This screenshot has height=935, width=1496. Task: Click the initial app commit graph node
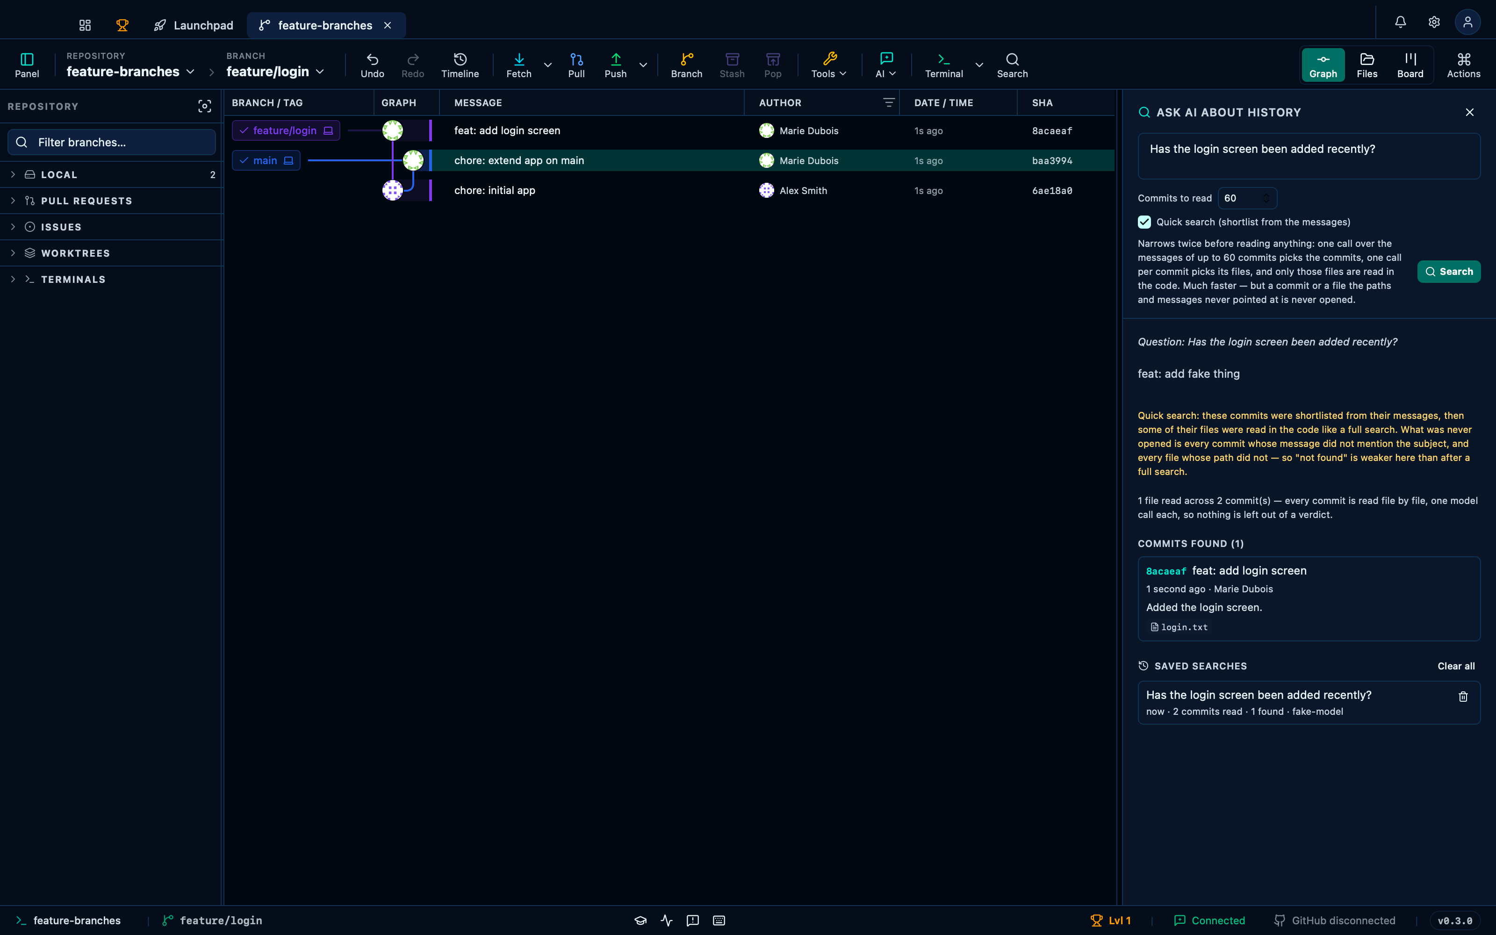392,190
